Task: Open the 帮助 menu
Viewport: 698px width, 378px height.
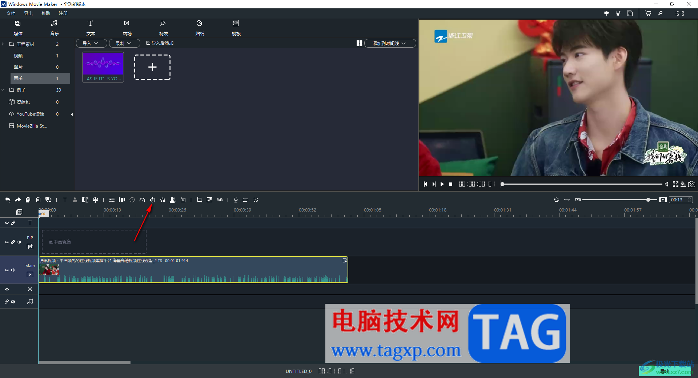Action: click(x=46, y=13)
